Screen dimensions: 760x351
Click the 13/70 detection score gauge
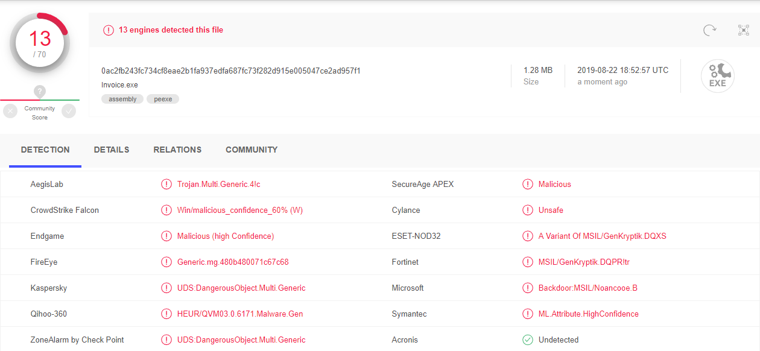pyautogui.click(x=40, y=43)
